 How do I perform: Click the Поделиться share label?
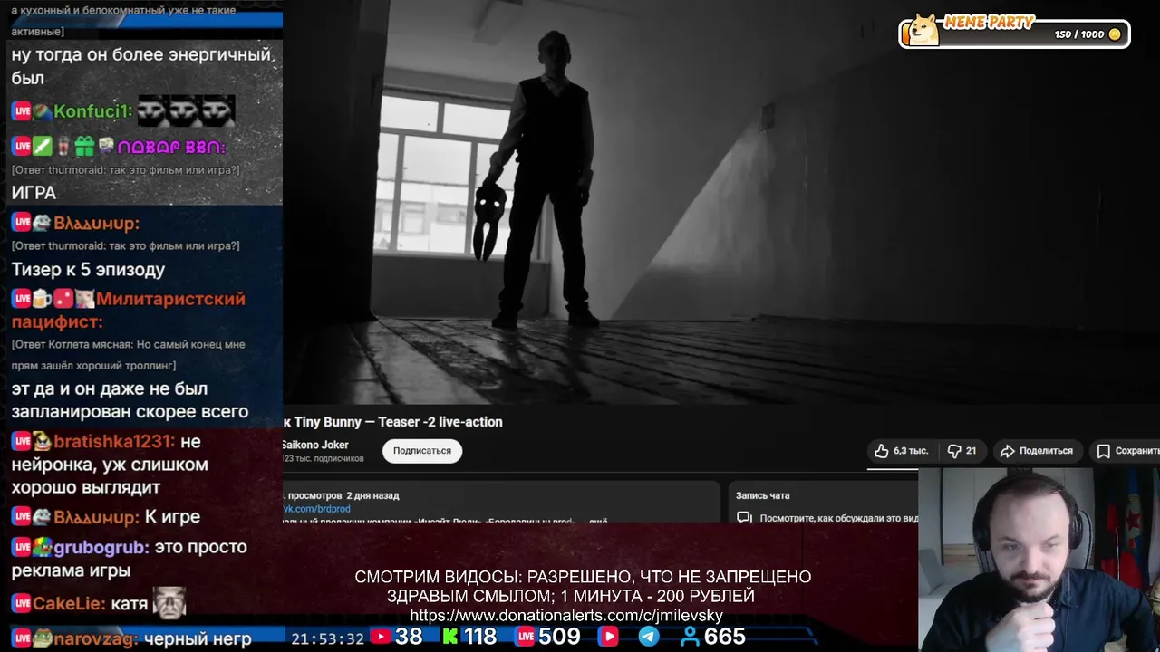[x=1046, y=451]
